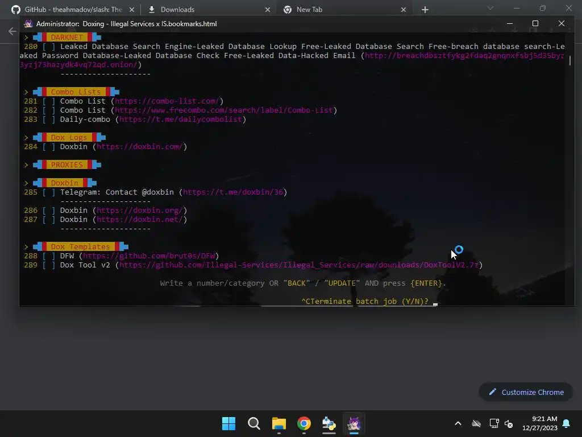Click checkbox for entry 282 Combo List
582x437 pixels.
tap(49, 110)
